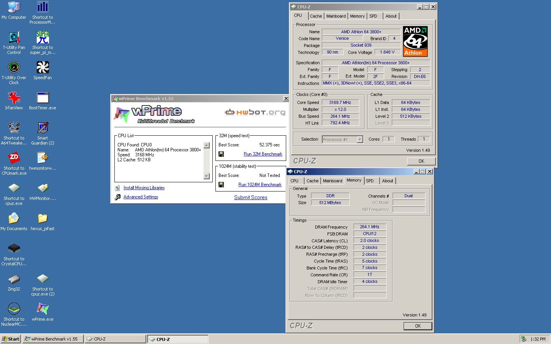
Task: Open Advanced Settings in wPrime
Action: coord(141,197)
